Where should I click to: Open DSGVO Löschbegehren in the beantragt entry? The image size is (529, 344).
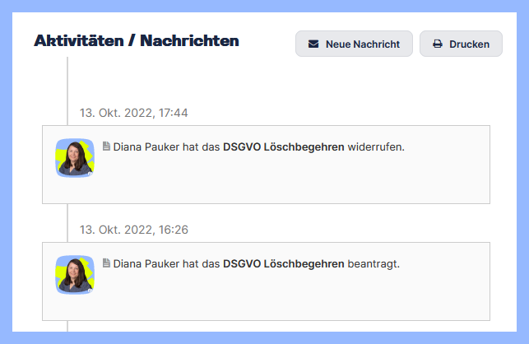pos(283,264)
